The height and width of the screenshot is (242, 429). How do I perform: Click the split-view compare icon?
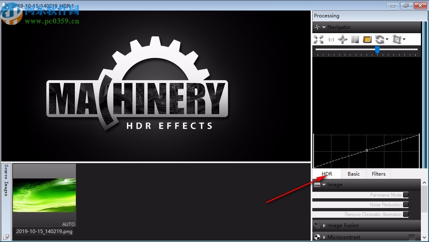(355, 39)
